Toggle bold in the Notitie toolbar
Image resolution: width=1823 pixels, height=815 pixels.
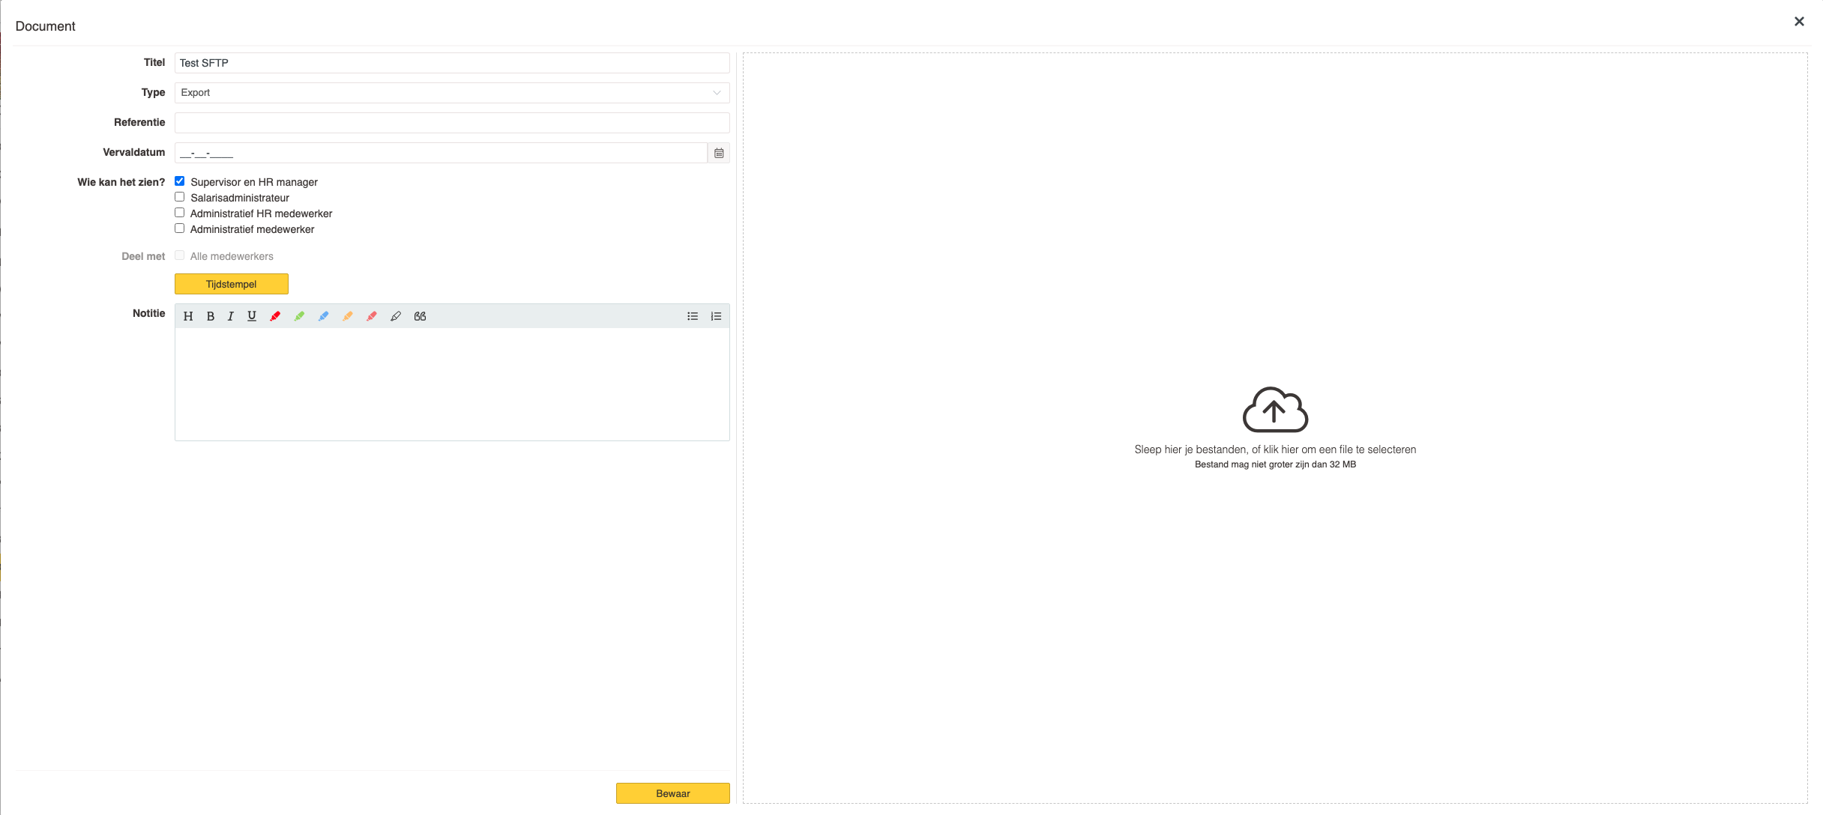tap(211, 316)
